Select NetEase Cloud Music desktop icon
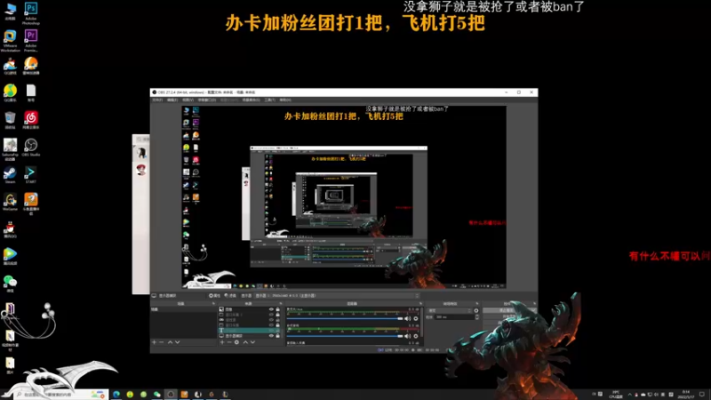711x400 pixels. pos(31,121)
